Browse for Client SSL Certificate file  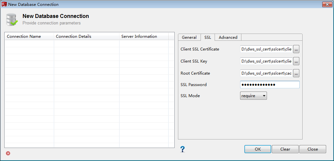(x=296, y=49)
